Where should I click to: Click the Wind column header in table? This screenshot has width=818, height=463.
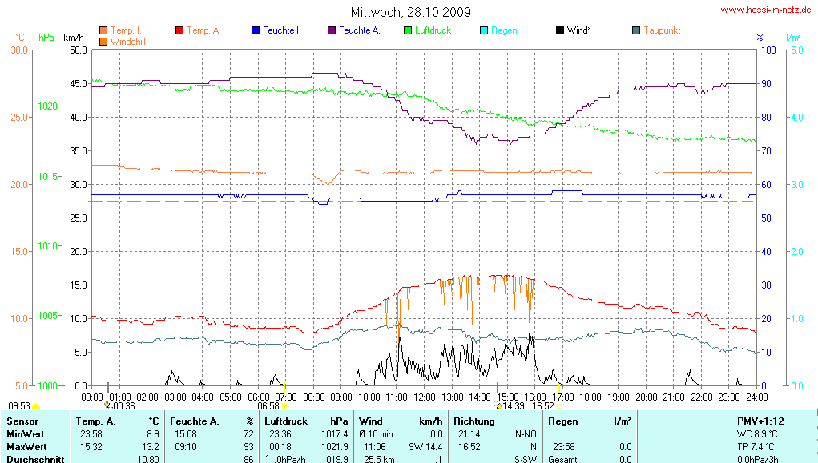(x=371, y=421)
